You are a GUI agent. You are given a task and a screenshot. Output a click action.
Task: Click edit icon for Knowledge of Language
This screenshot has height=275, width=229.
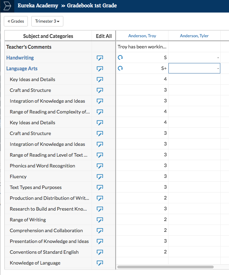(x=100, y=263)
